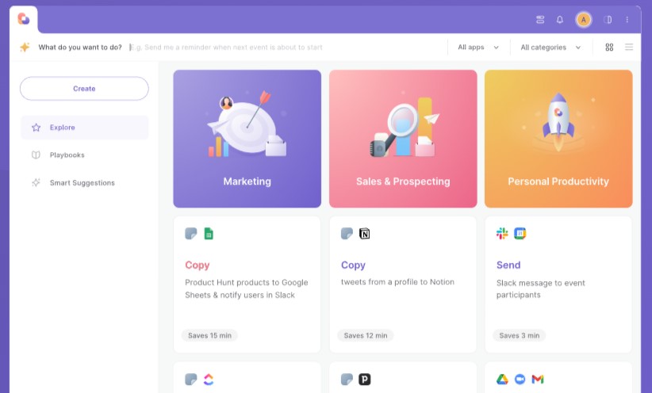The image size is (652, 393).
Task: Open the Sales & Prospecting category card
Action: [403, 139]
